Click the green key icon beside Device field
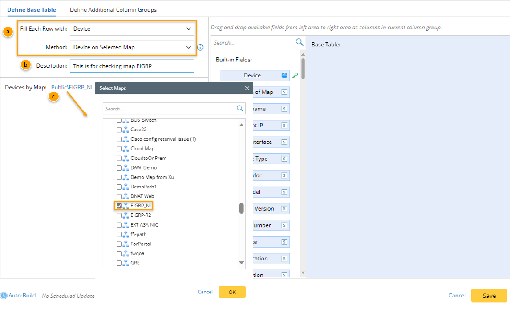The height and width of the screenshot is (313, 510). pyautogui.click(x=295, y=76)
